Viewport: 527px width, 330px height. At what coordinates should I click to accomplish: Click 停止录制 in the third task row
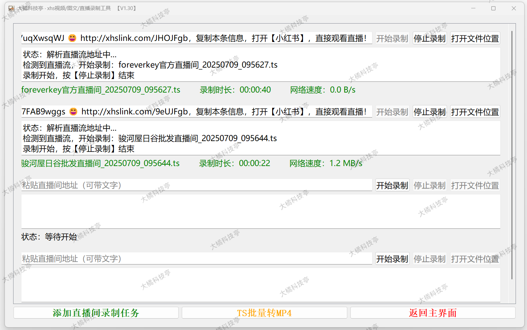(x=430, y=185)
